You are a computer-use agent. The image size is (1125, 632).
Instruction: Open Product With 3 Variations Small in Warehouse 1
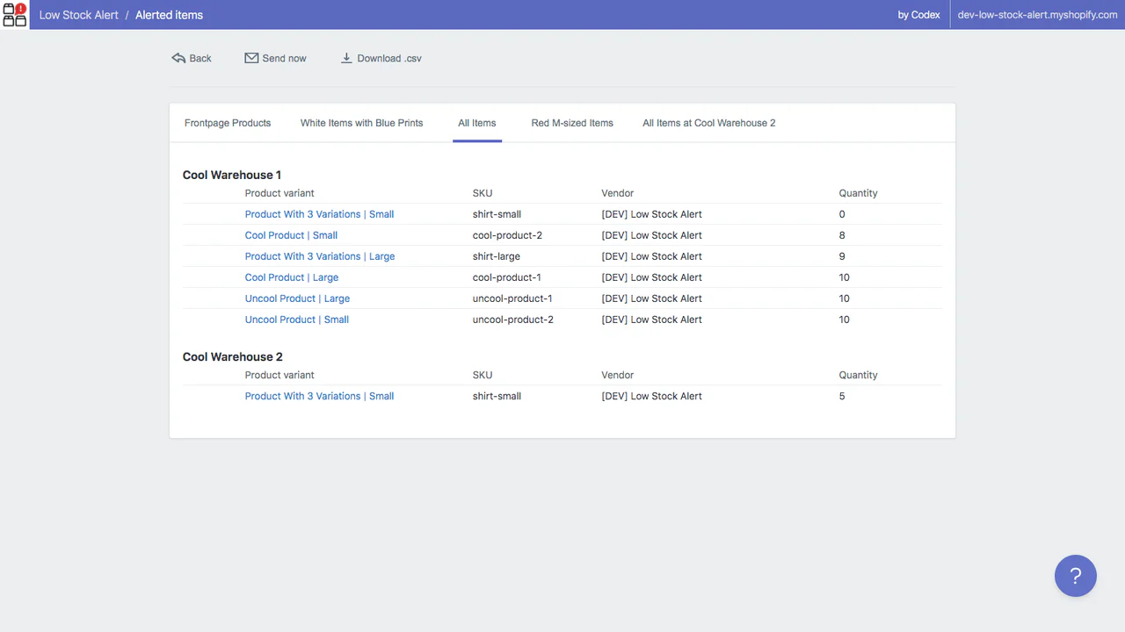click(x=319, y=214)
